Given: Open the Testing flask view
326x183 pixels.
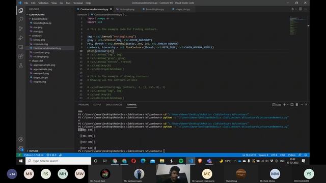Looking at the screenshot, I should (21, 66).
